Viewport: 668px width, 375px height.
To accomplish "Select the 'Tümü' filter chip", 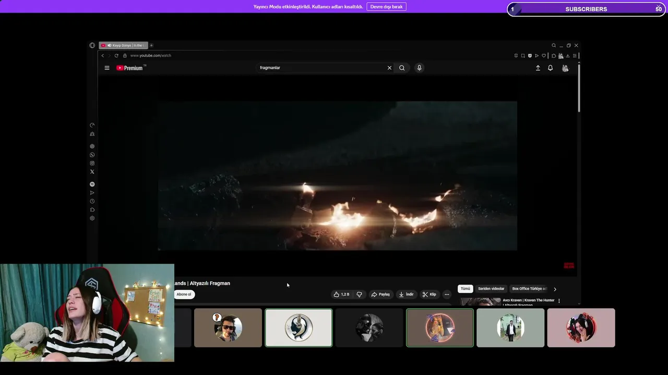I will click(466, 289).
